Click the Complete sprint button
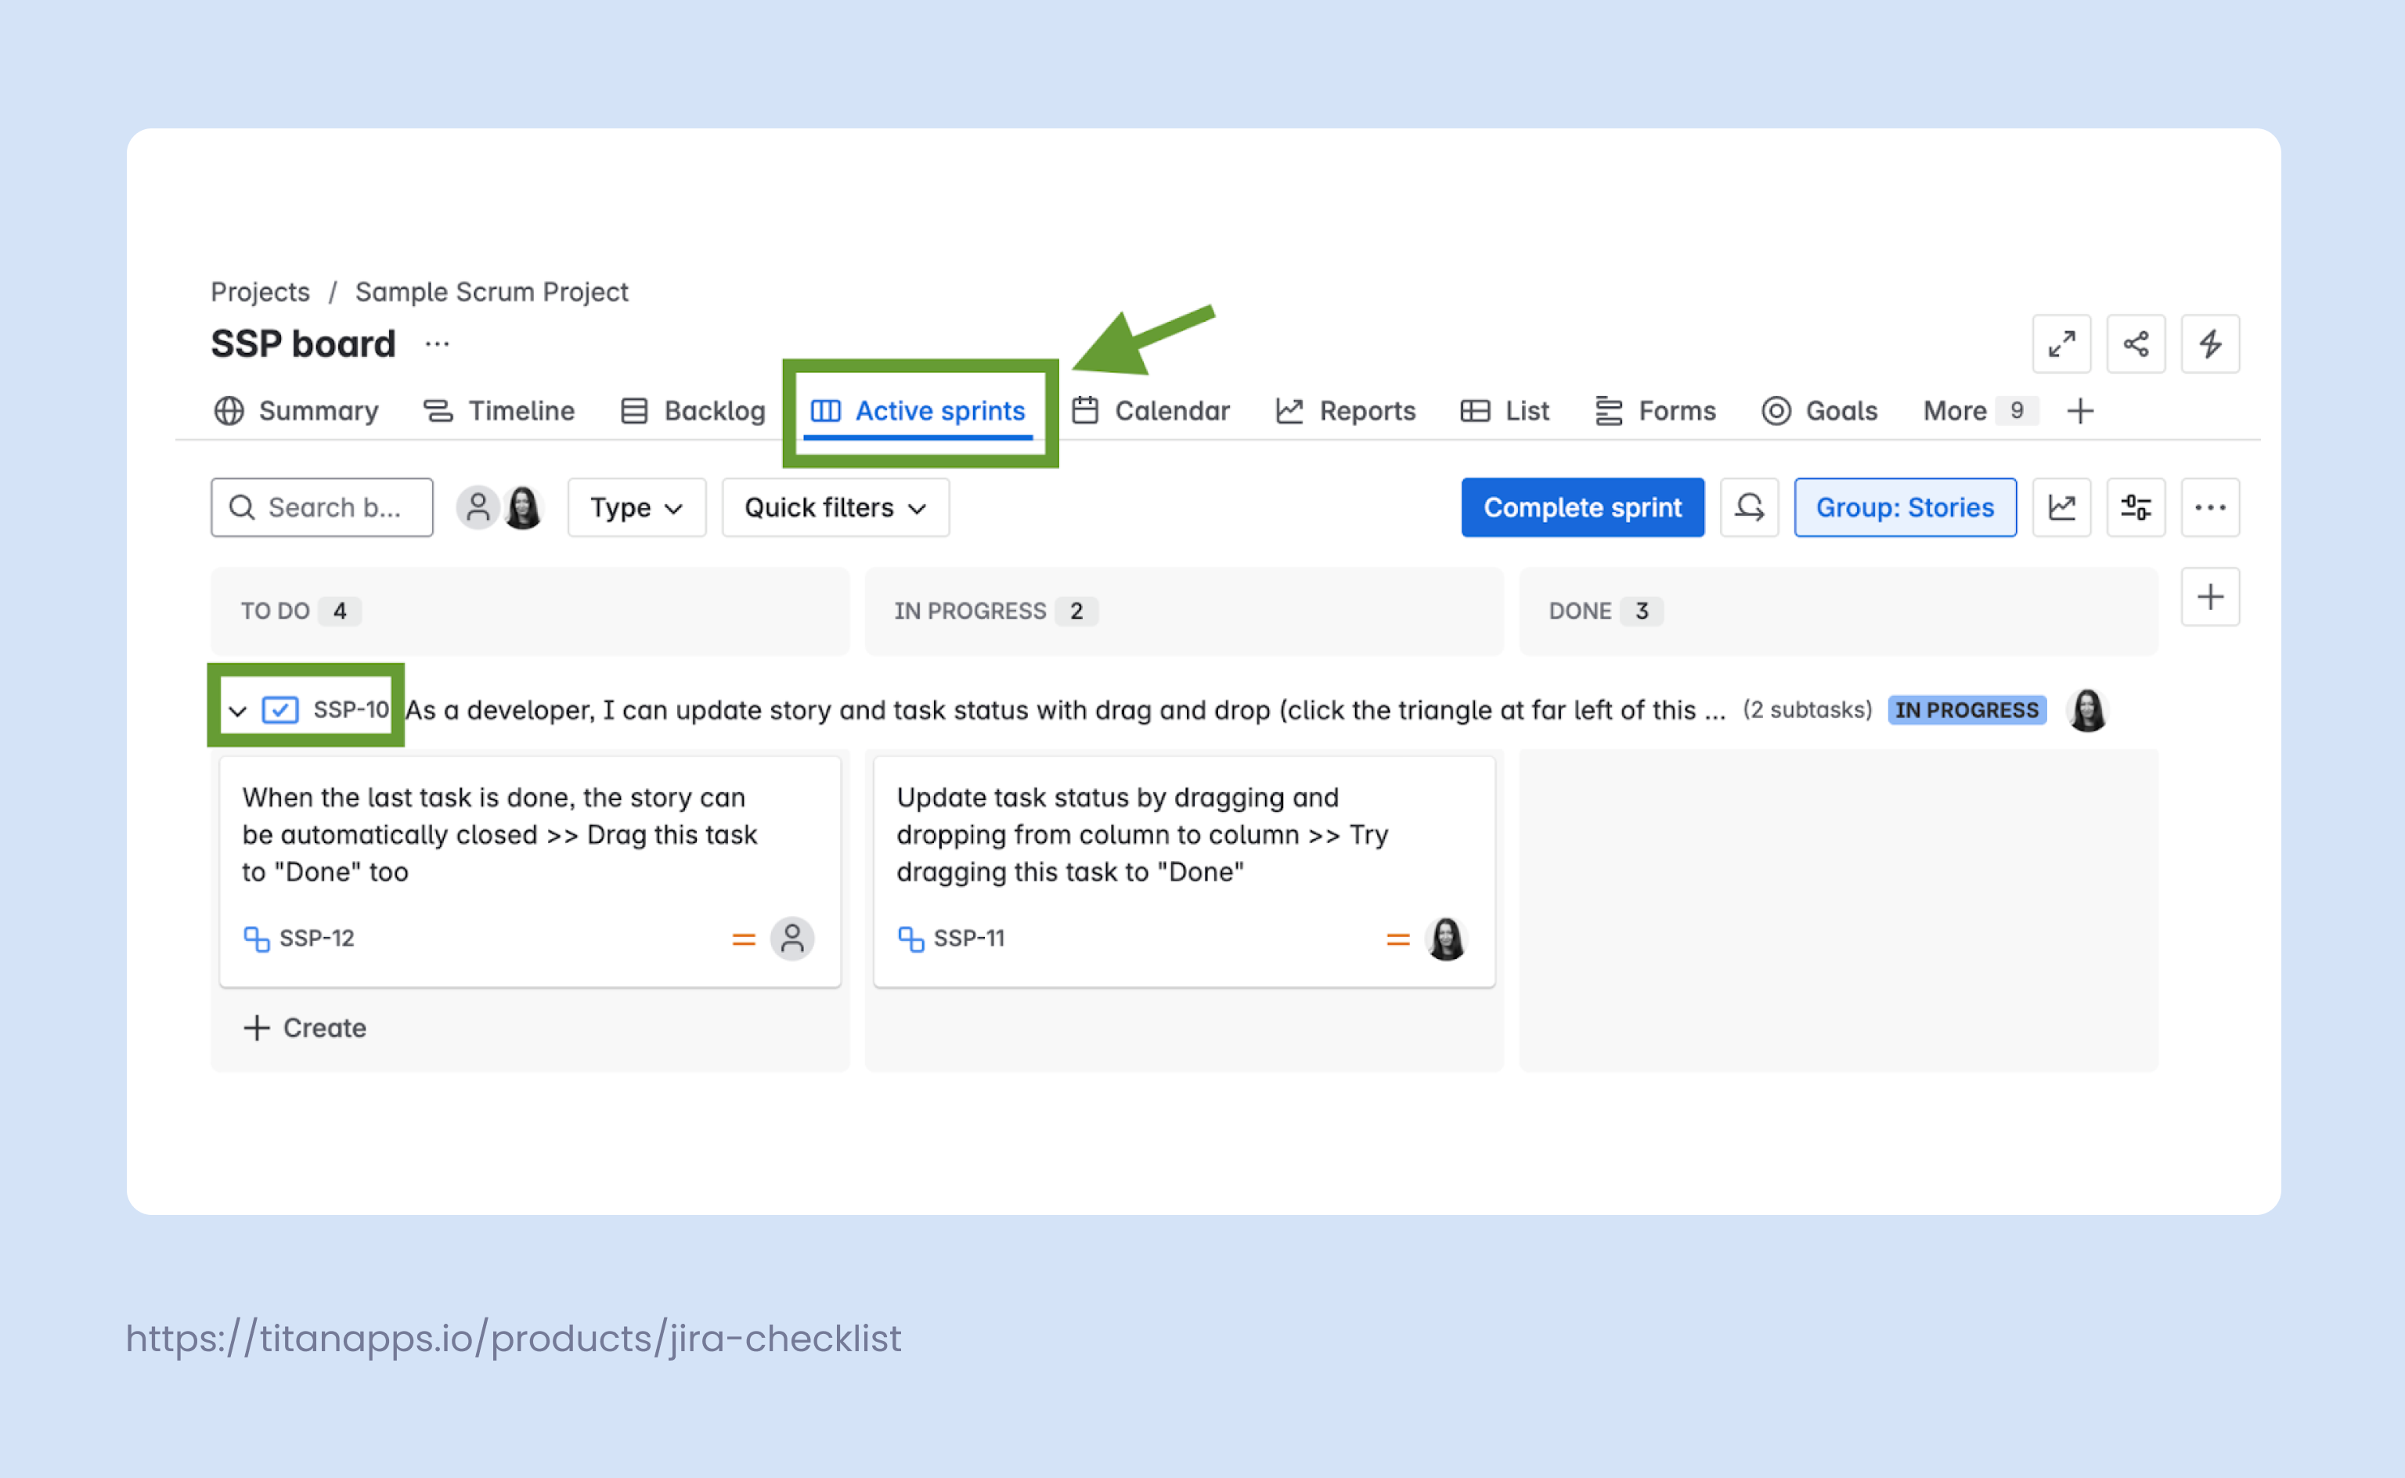 point(1582,507)
